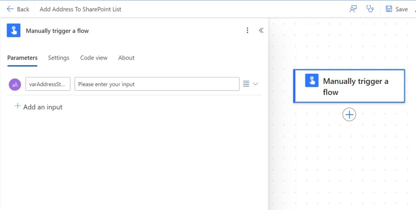Open the feedback person icon in header
This screenshot has width=416, height=210.
point(353,9)
